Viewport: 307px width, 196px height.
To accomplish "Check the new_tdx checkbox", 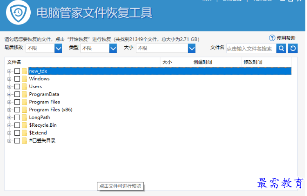I will pyautogui.click(x=17, y=71).
